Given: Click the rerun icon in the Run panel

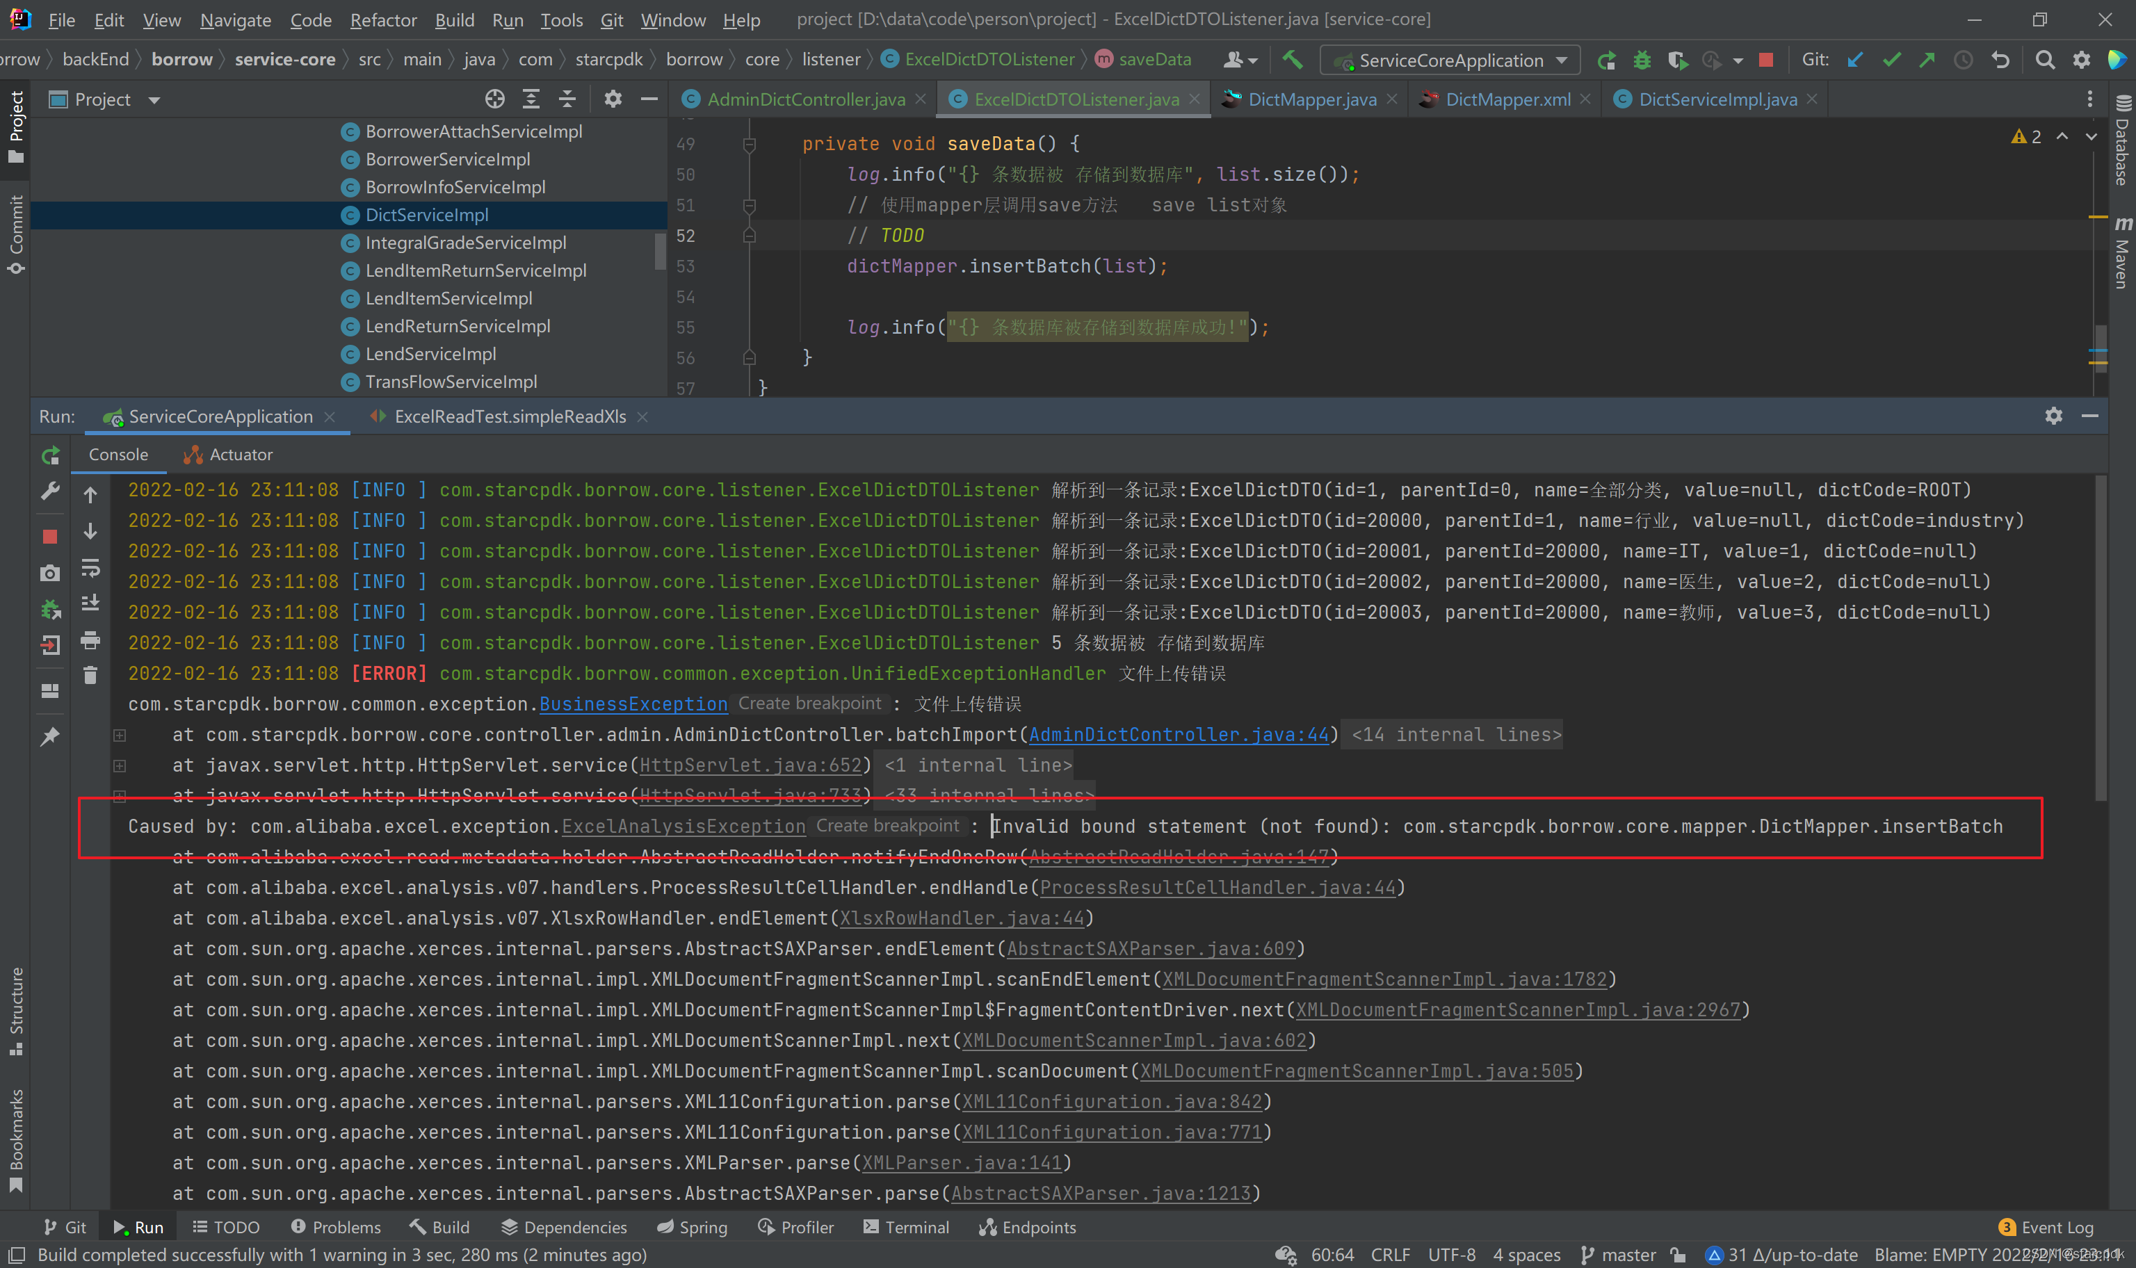Looking at the screenshot, I should pos(50,455).
